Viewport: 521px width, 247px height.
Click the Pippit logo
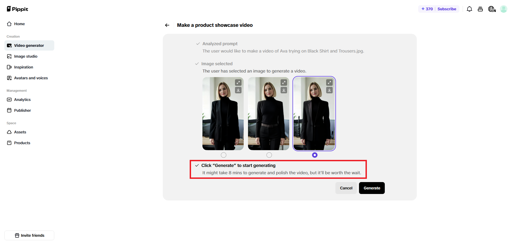[17, 9]
